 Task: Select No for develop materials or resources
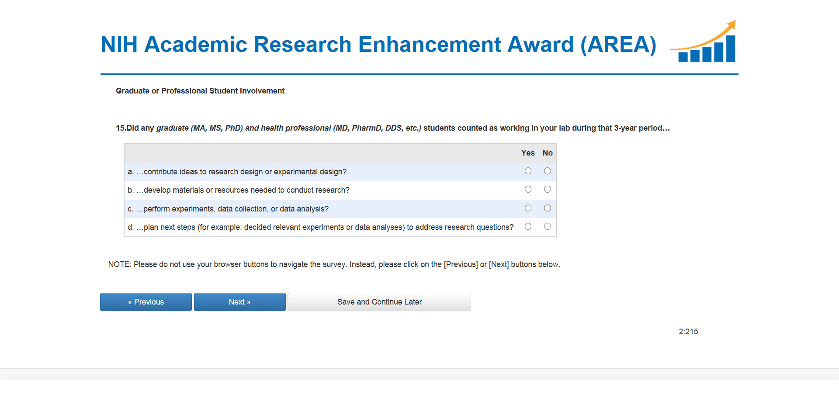(x=547, y=190)
